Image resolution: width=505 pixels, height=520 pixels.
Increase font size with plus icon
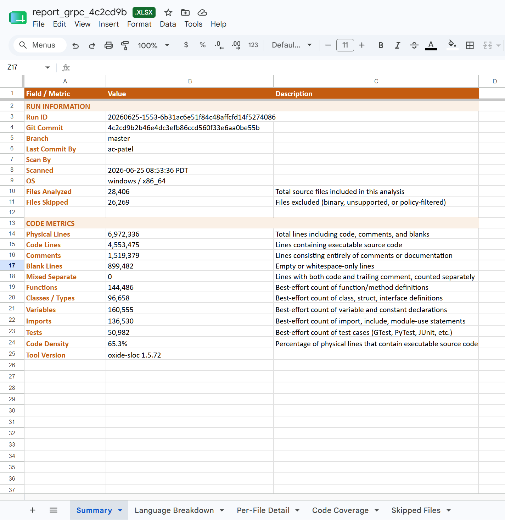pyautogui.click(x=362, y=45)
